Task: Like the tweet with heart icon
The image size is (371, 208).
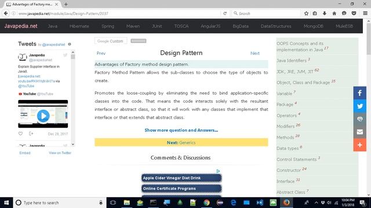Action: [21, 133]
